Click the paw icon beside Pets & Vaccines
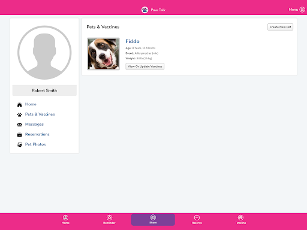Image resolution: width=307 pixels, height=230 pixels. tap(19, 114)
